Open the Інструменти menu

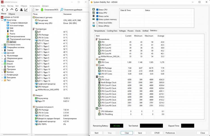click(35, 6)
